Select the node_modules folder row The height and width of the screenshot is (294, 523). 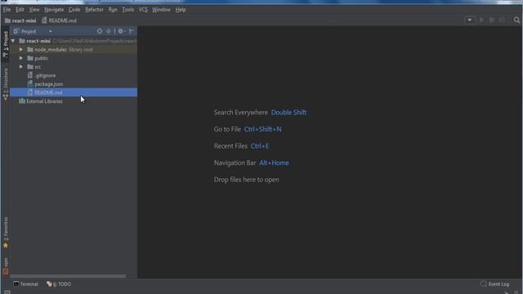[74, 50]
